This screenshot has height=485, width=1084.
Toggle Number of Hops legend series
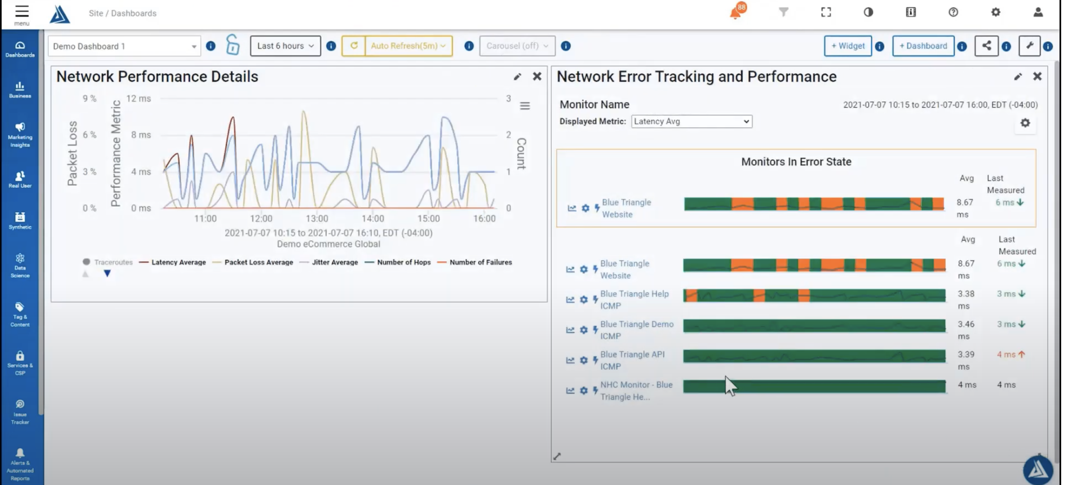(398, 262)
